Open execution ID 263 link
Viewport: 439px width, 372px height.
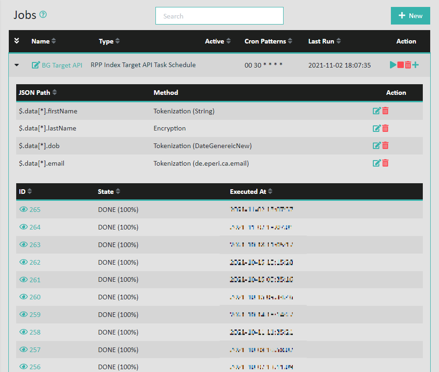tap(35, 245)
